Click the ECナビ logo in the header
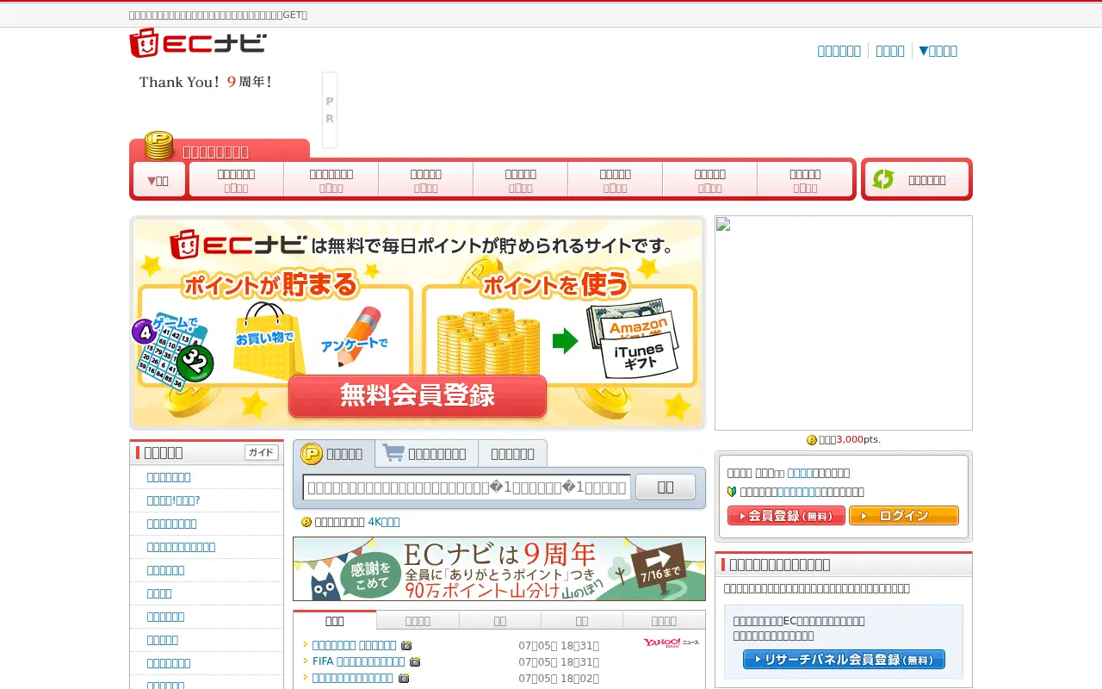1102x689 pixels. [198, 43]
